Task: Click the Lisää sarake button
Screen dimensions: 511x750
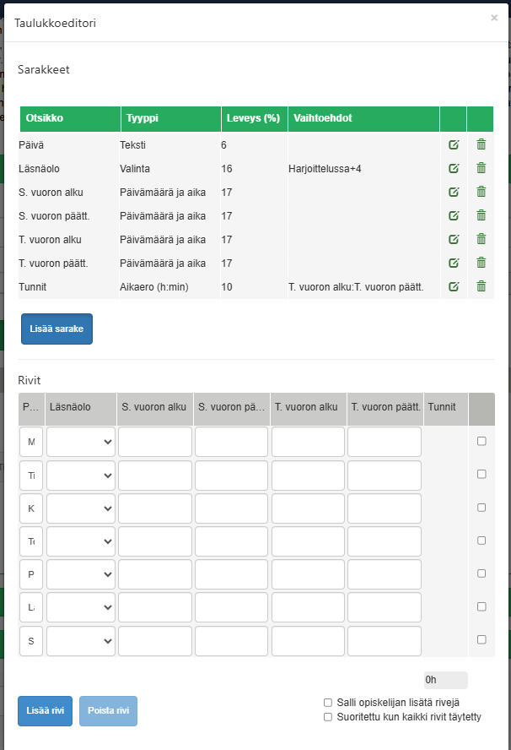Action: (56, 329)
